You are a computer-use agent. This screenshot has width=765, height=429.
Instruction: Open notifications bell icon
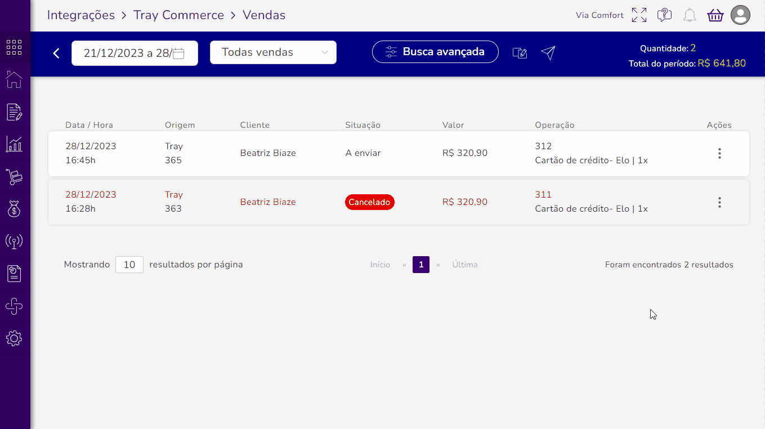(690, 15)
